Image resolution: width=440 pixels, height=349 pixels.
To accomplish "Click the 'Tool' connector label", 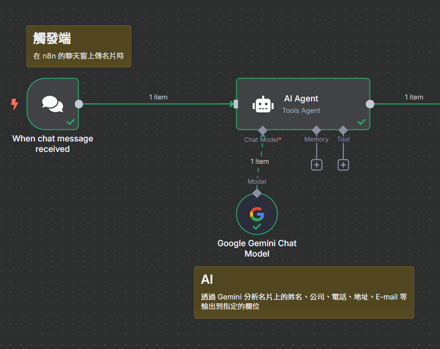I will pyautogui.click(x=343, y=139).
